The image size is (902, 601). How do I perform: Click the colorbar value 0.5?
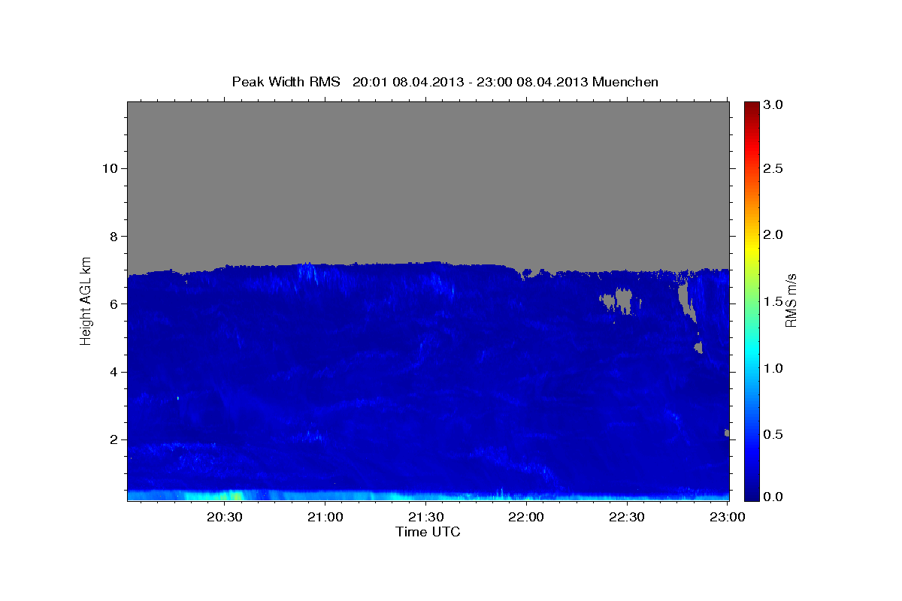773,434
